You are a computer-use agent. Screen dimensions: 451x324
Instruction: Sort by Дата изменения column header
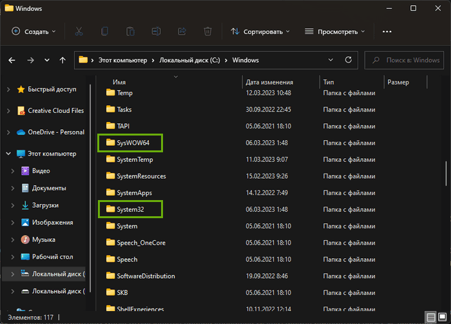click(x=269, y=82)
